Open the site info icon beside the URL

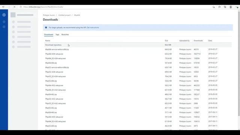21,7
